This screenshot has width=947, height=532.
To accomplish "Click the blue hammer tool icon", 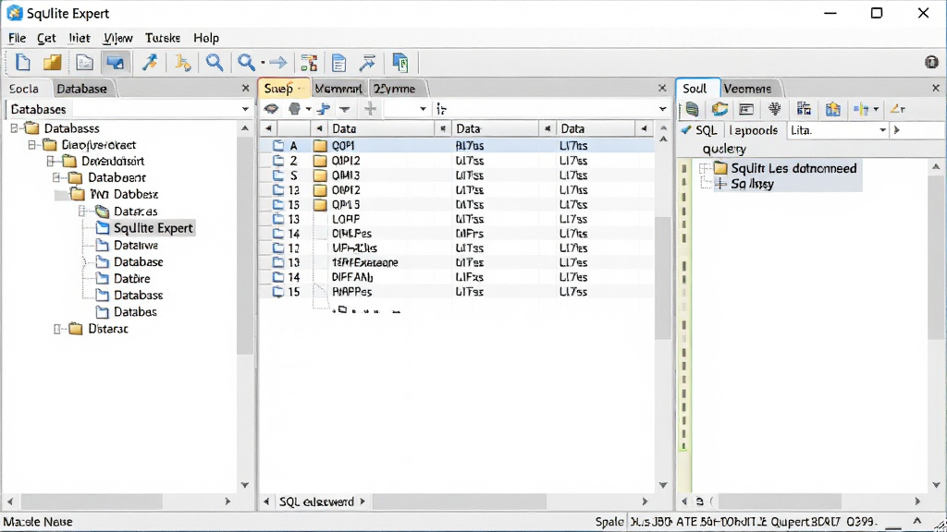I will [x=150, y=62].
